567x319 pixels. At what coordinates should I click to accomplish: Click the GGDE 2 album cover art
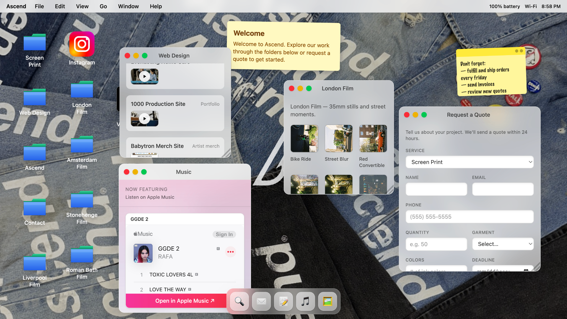coord(143,253)
